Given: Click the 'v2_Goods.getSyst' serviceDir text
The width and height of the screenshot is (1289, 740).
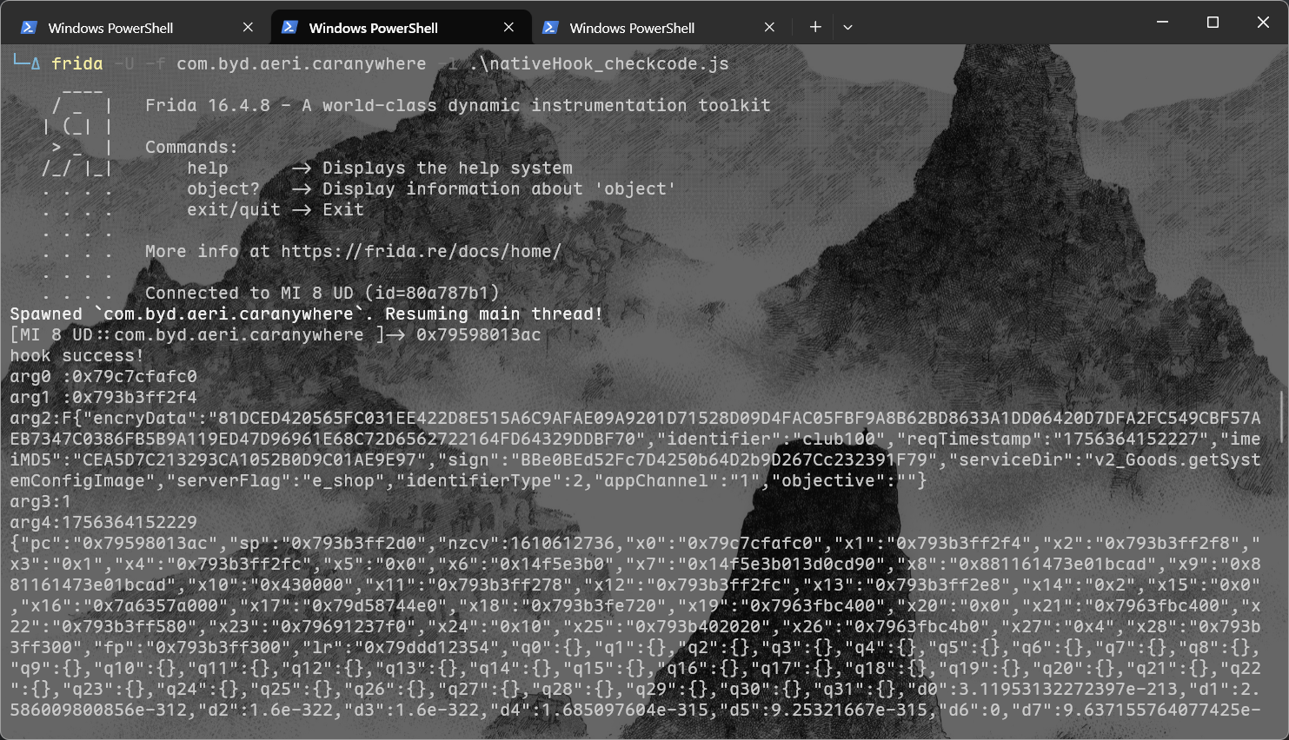Looking at the screenshot, I should 1177,460.
